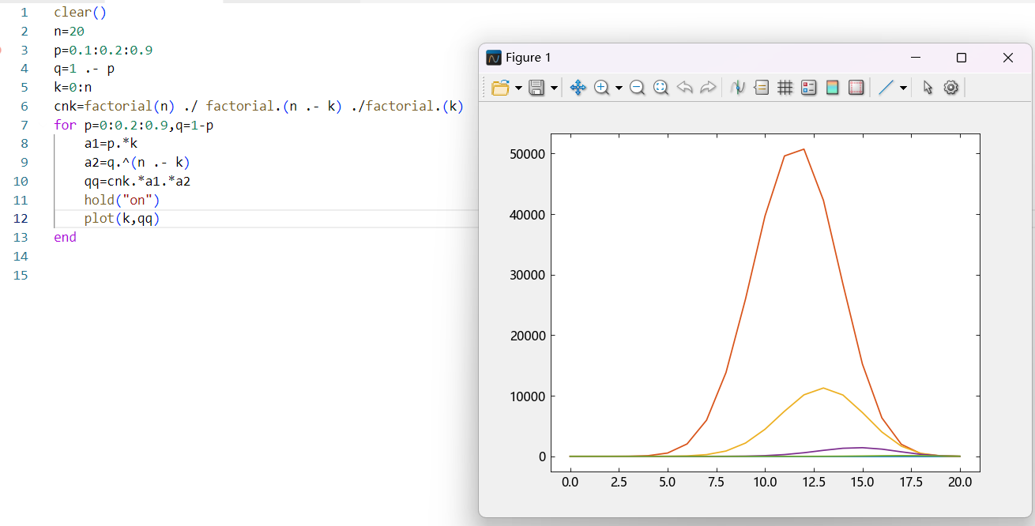Expand the dropdown arrow next to the open folder icon
Screen dimensions: 1035x526
(x=518, y=88)
